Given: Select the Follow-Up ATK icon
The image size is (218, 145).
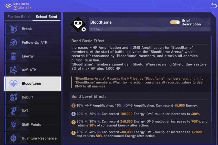Looking at the screenshot, I should (x=13, y=43).
